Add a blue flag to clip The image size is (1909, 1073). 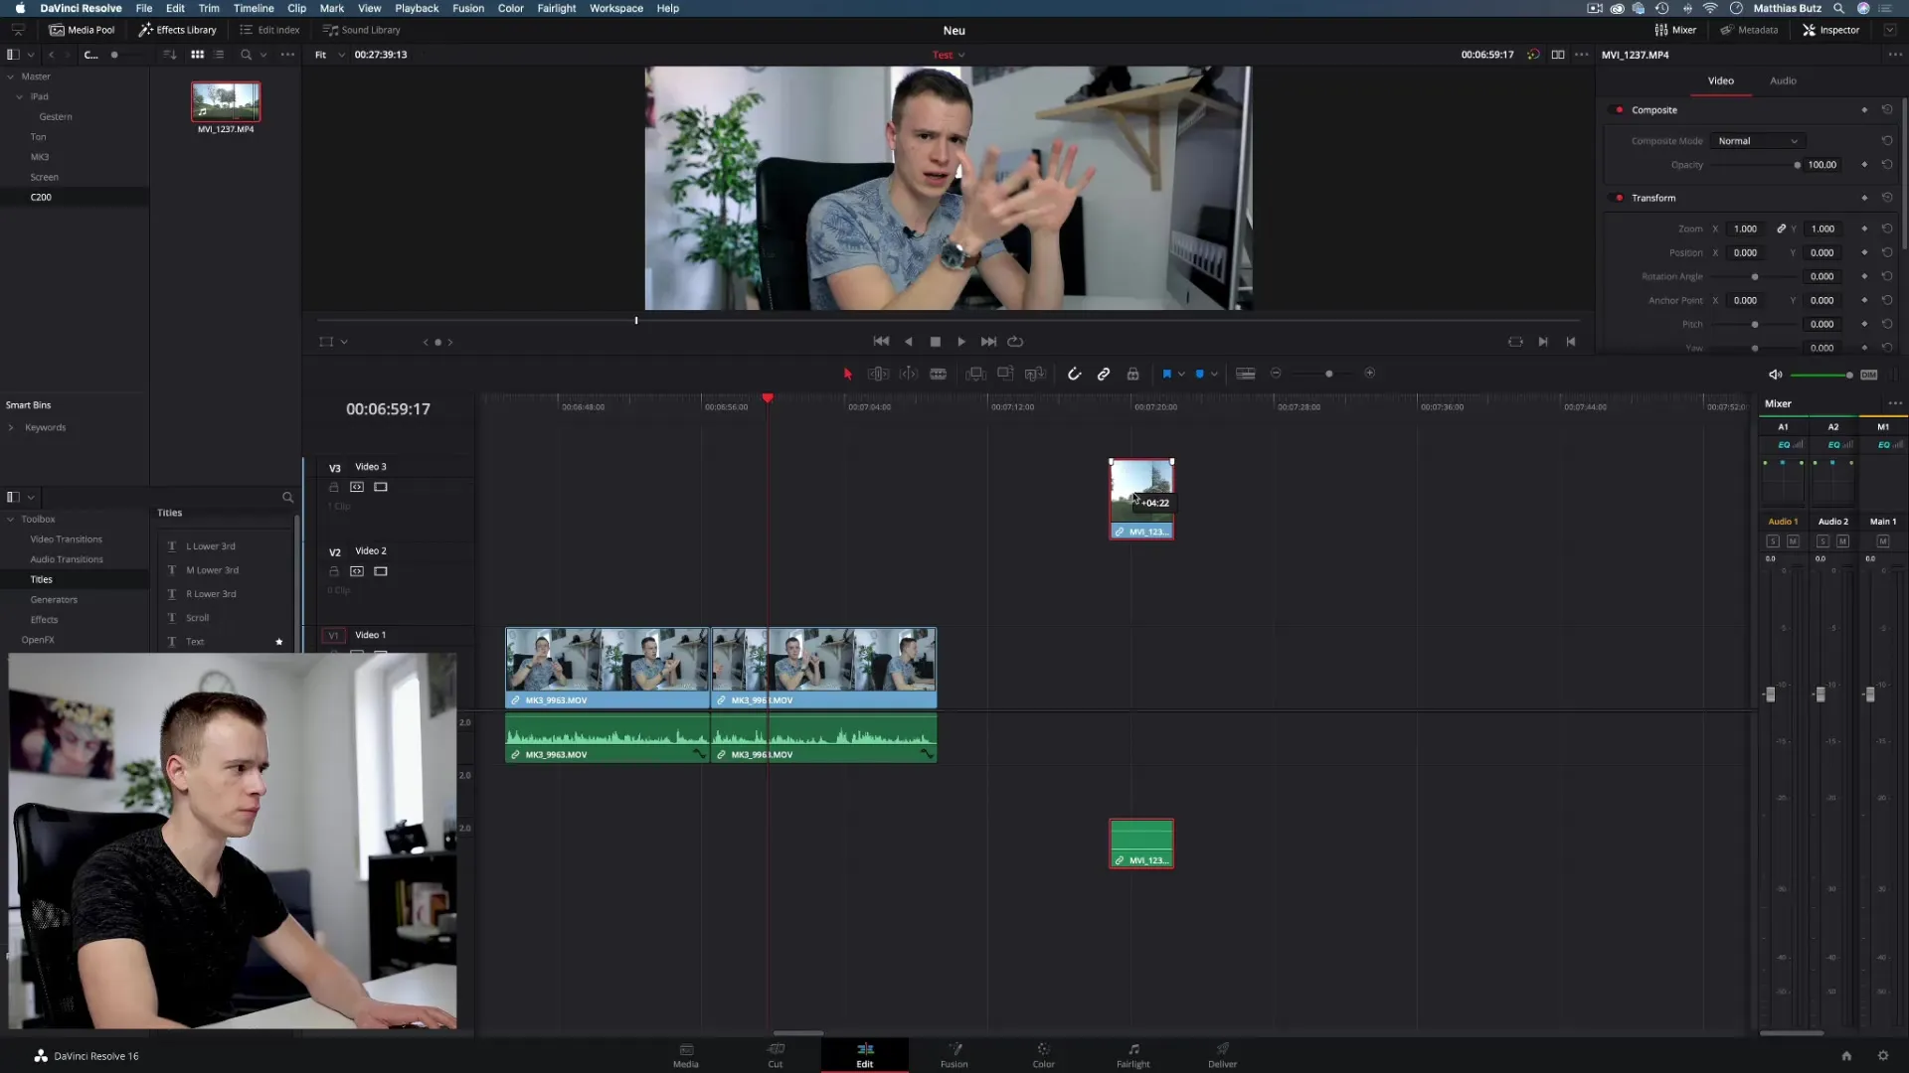[1166, 374]
